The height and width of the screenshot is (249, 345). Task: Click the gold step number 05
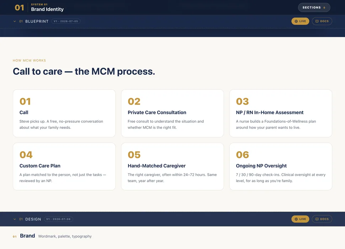[x=134, y=155]
